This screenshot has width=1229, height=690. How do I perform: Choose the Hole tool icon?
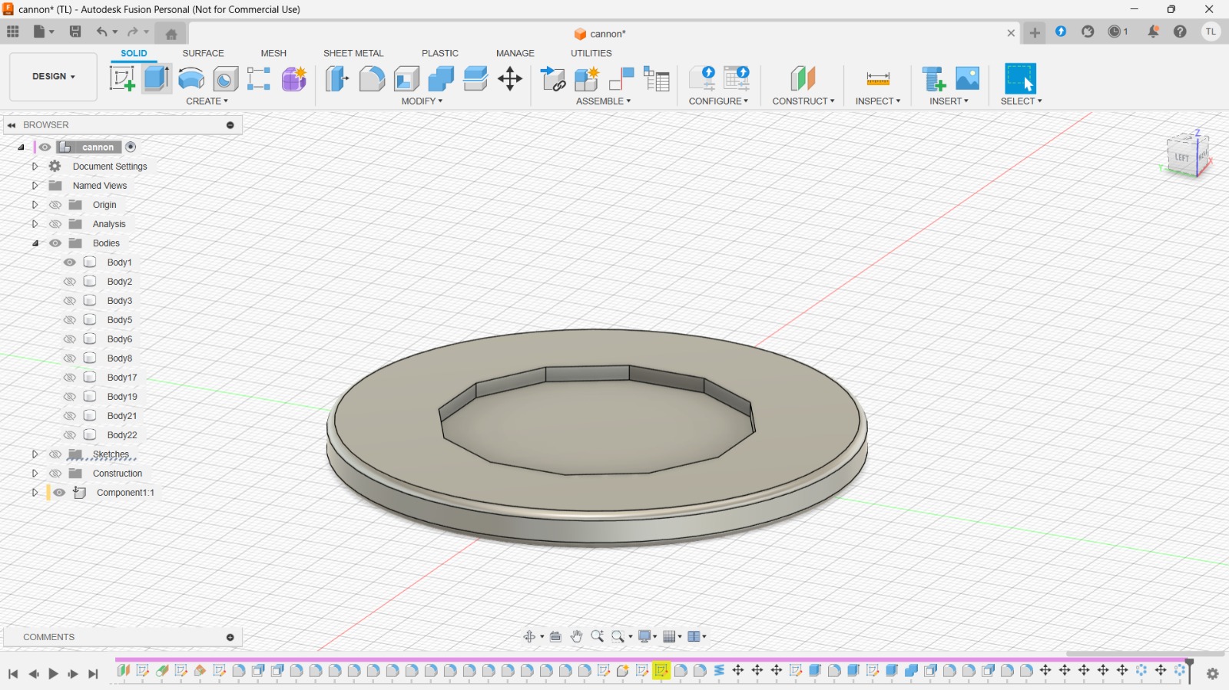[226, 79]
